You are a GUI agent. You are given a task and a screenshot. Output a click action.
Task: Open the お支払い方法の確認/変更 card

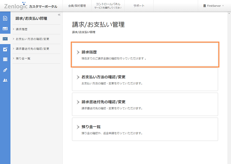(145, 79)
